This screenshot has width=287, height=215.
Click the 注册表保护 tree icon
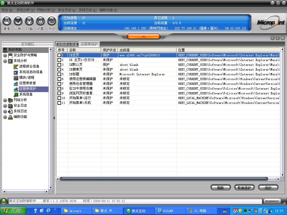click(x=16, y=89)
